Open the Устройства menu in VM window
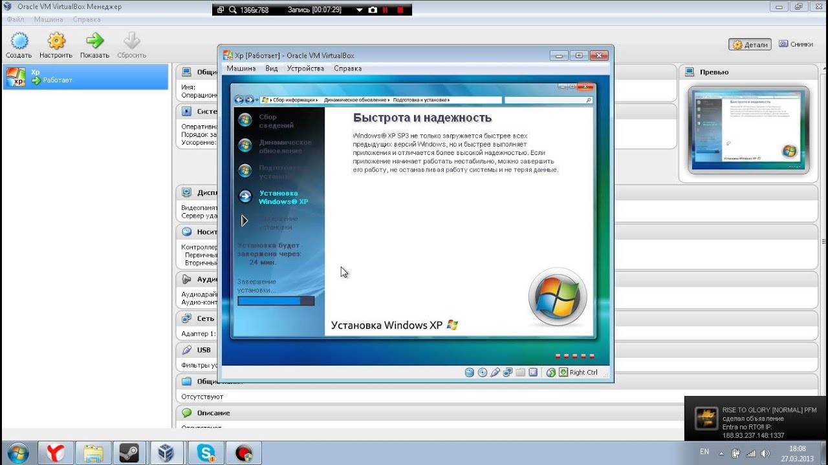This screenshot has height=465, width=828. pos(305,68)
